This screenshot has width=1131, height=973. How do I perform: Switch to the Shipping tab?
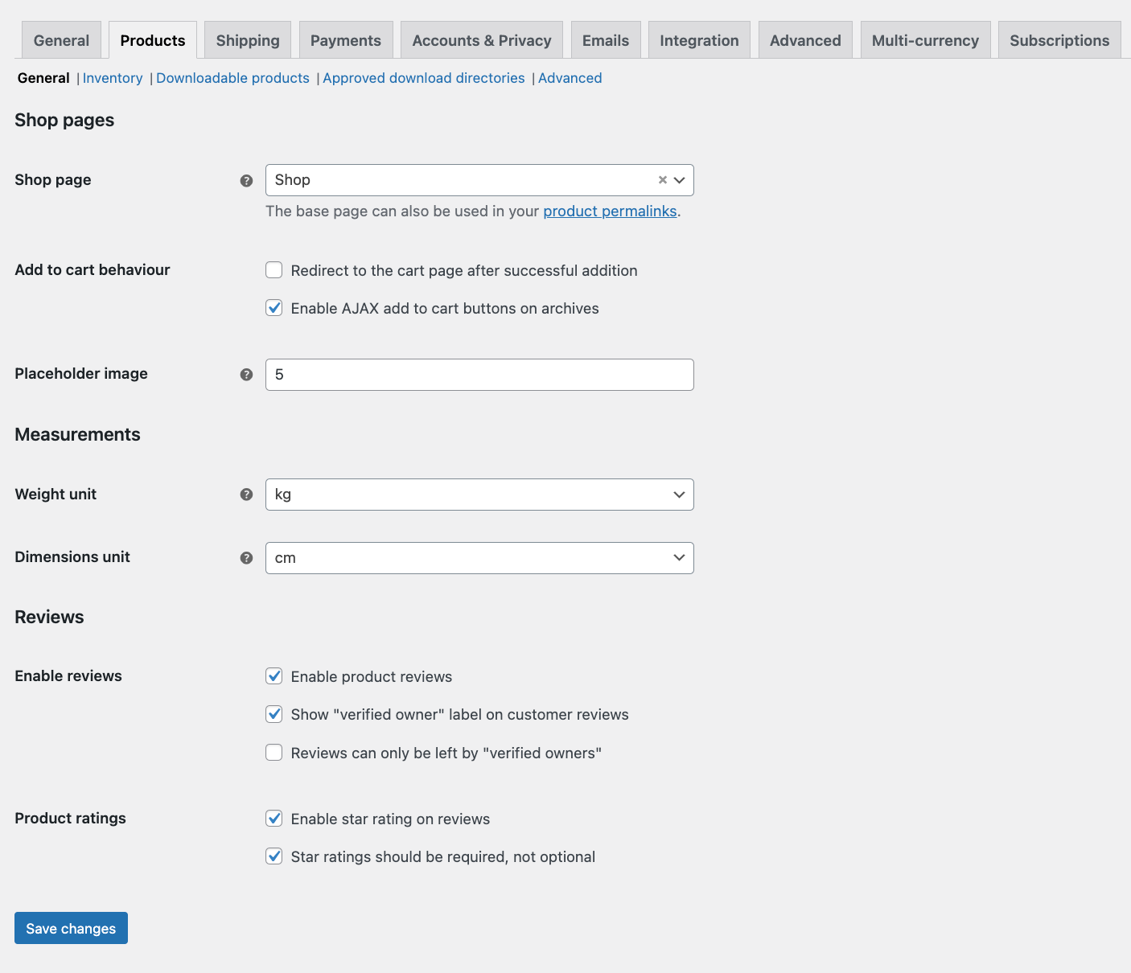pos(247,39)
